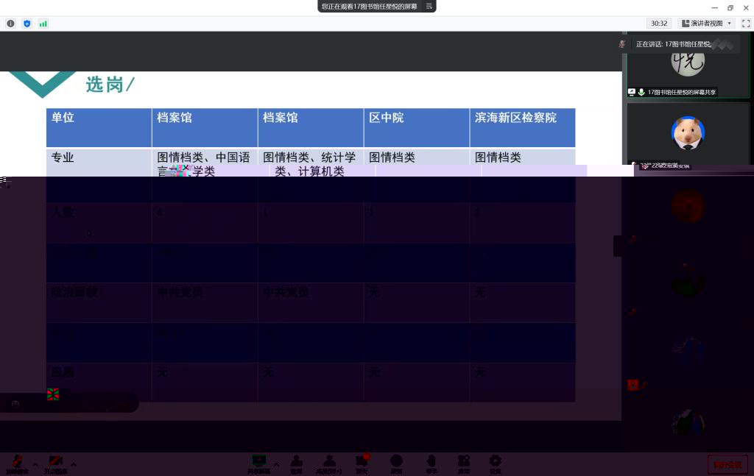This screenshot has height=476, width=754.
Task: Open the Share Screen tool
Action: [x=258, y=463]
